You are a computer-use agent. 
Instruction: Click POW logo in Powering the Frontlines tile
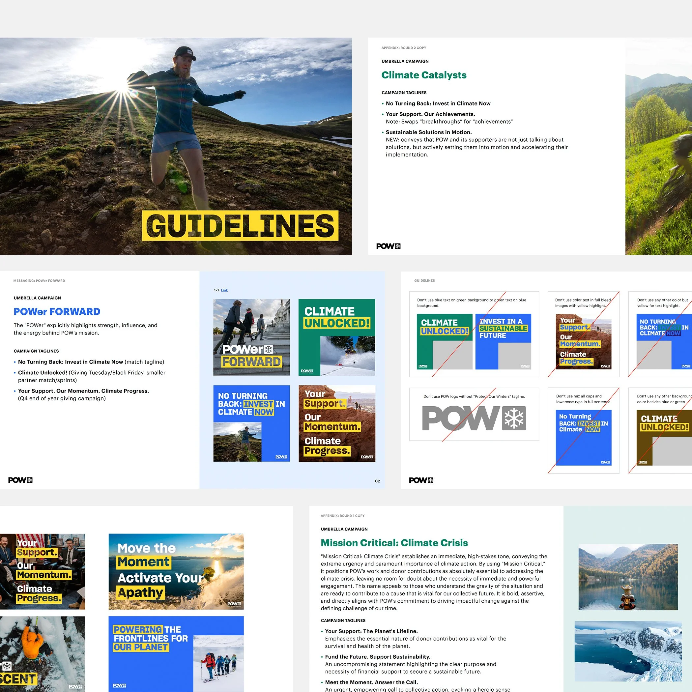[119, 685]
